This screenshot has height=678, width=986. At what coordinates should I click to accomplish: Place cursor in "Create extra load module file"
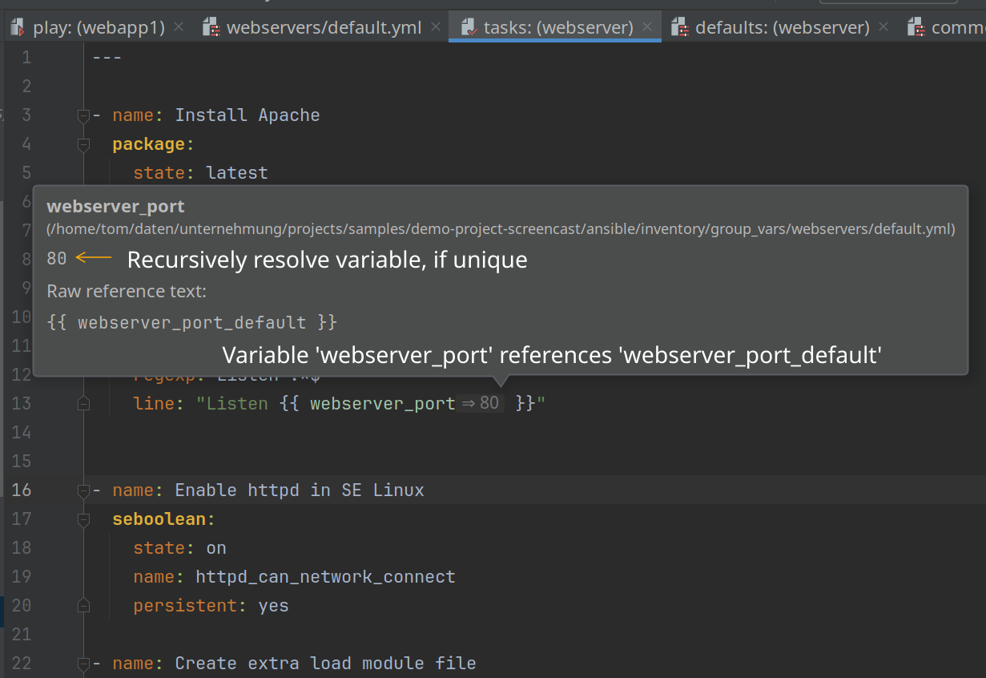325,664
